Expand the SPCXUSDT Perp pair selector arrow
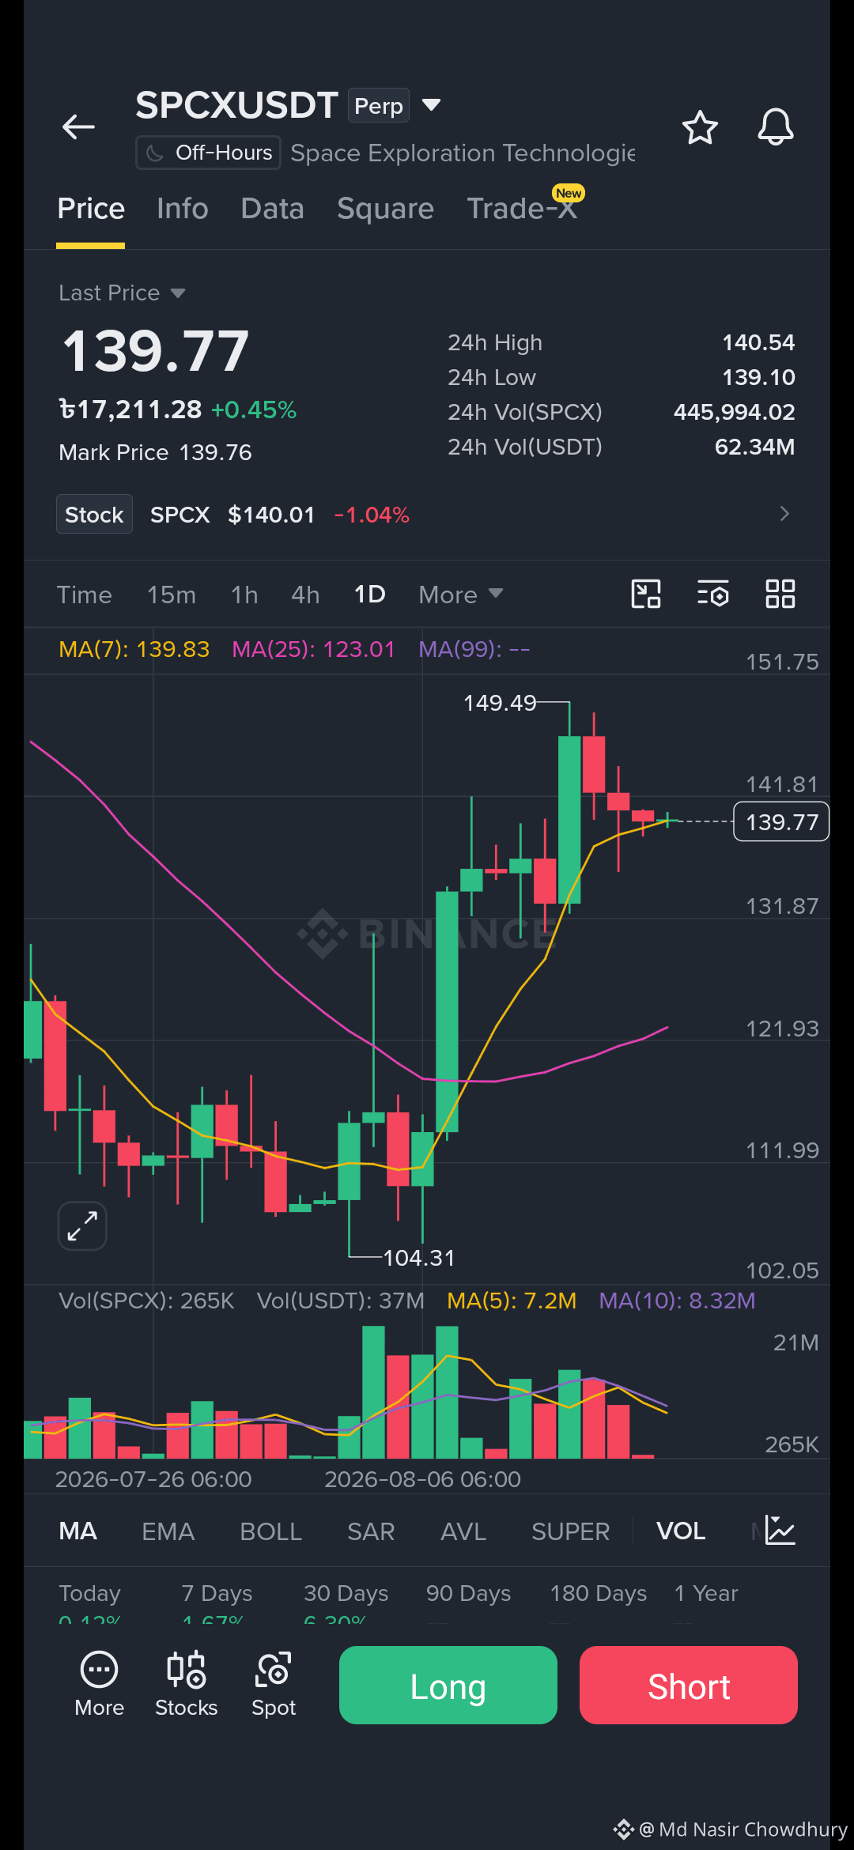 click(x=431, y=105)
